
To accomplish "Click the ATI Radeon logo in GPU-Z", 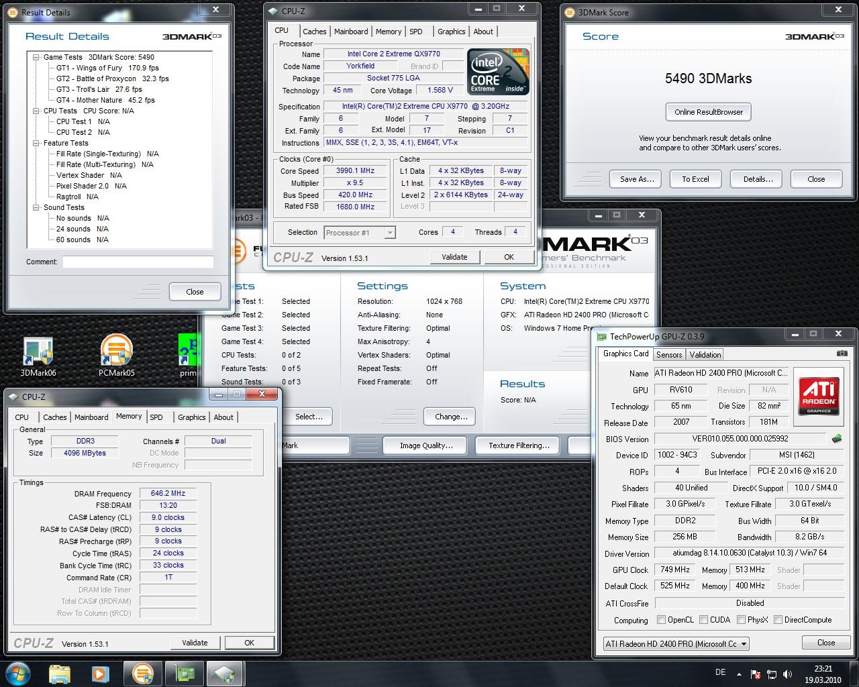I will 819,396.
